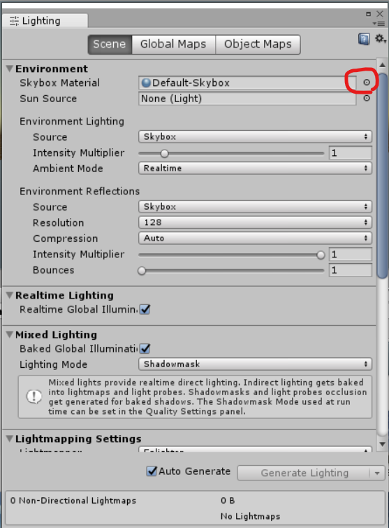Toggle the Auto Generate checkbox
The height and width of the screenshot is (528, 389).
point(152,471)
